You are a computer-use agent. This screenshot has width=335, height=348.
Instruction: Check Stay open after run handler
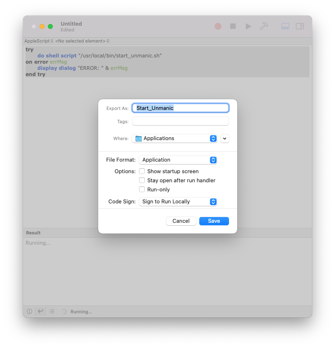click(142, 180)
